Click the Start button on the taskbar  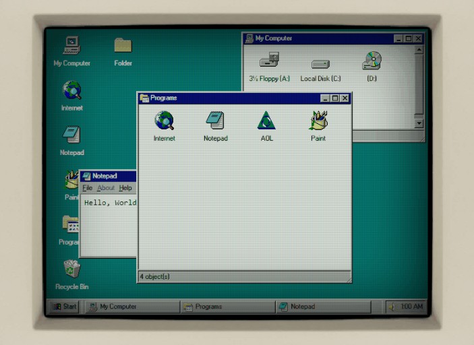point(64,307)
